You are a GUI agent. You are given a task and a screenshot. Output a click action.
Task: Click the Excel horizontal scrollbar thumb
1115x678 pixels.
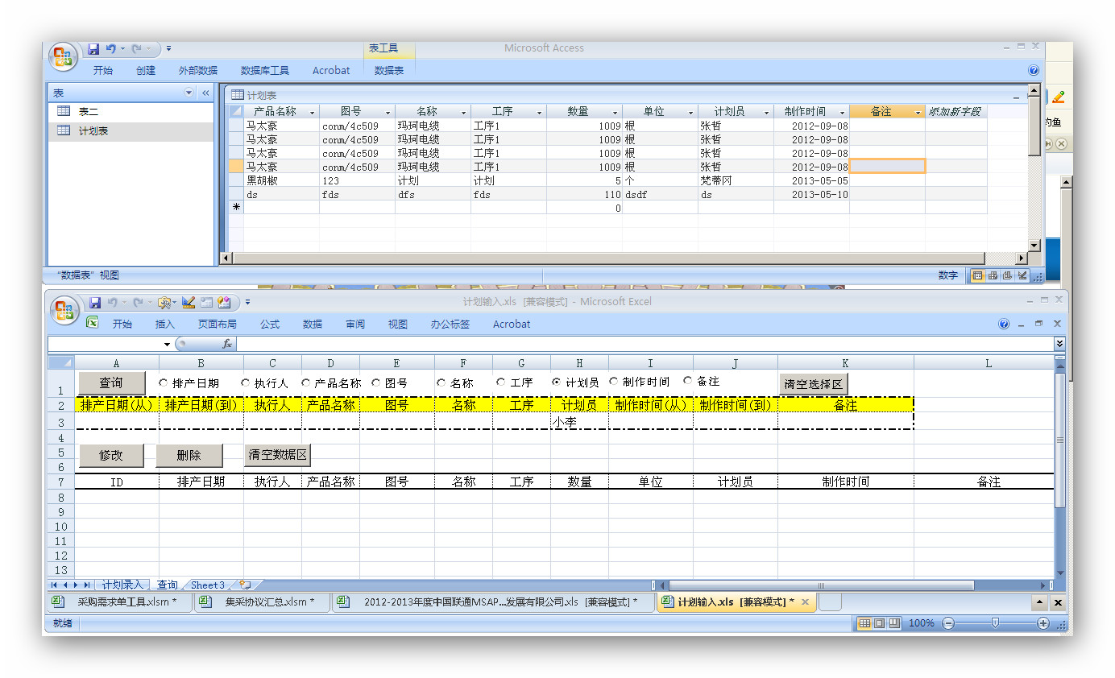click(821, 585)
